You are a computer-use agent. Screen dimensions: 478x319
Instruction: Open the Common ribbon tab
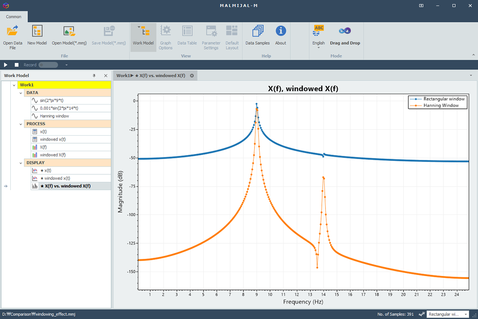pyautogui.click(x=14, y=17)
